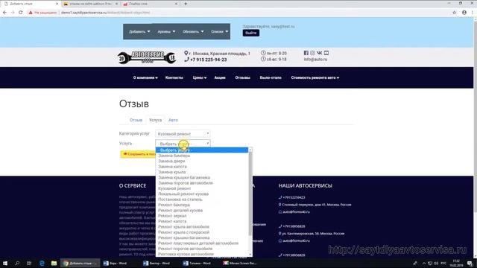Close the first 'Добавить отзыв' browser tab

57,4
